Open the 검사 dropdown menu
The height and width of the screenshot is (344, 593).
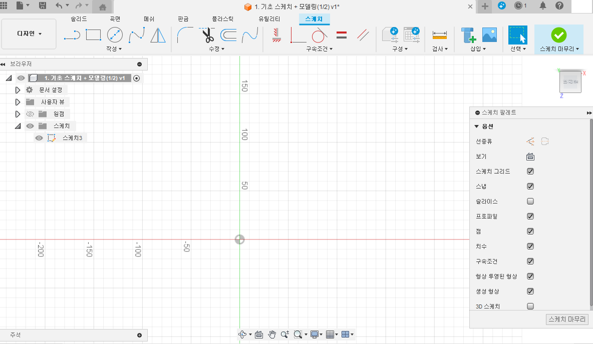pyautogui.click(x=440, y=48)
